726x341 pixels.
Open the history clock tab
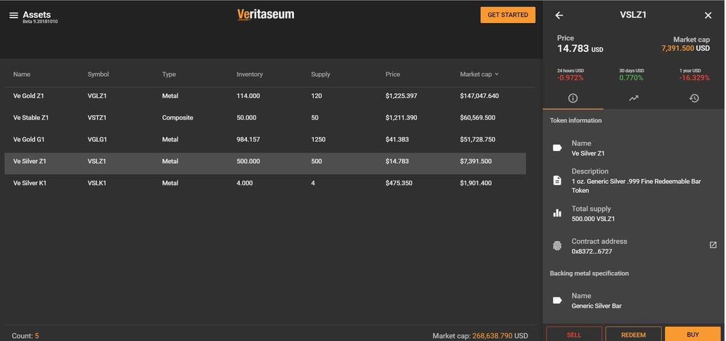[694, 98]
